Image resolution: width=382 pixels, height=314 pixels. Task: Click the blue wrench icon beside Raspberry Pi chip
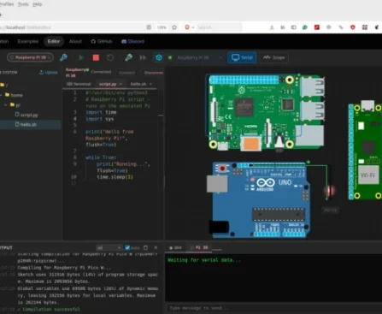pos(63,57)
